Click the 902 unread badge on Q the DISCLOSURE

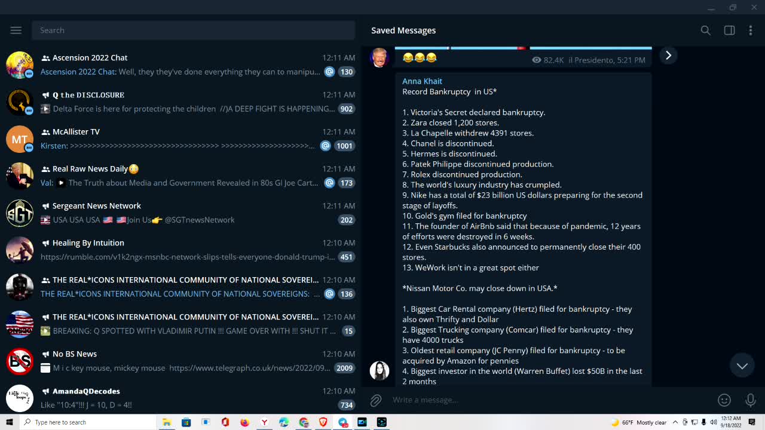(347, 109)
